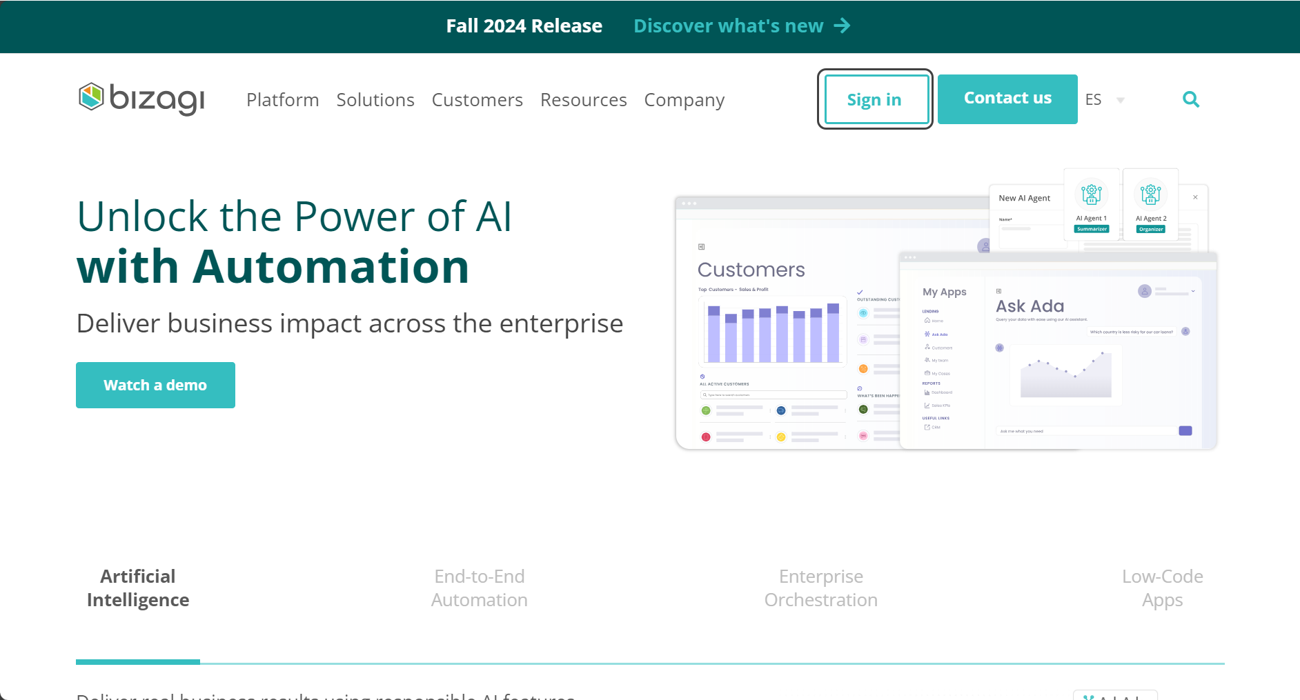Click the tab progress bar indicator
1300x700 pixels.
click(138, 662)
